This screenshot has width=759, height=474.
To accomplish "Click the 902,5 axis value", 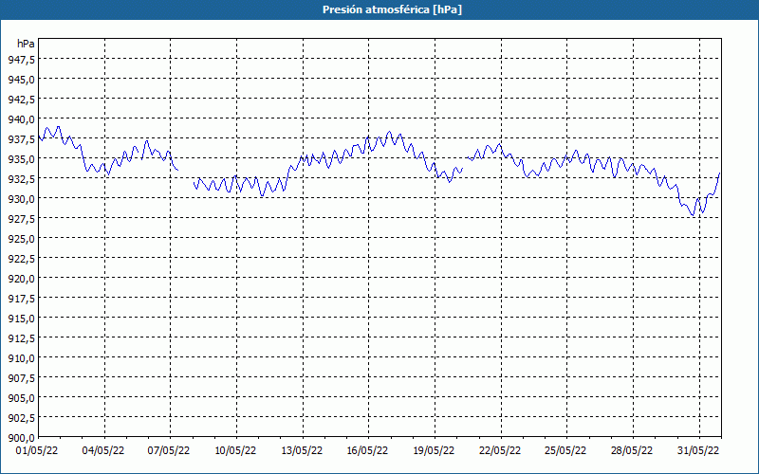I will coord(21,418).
